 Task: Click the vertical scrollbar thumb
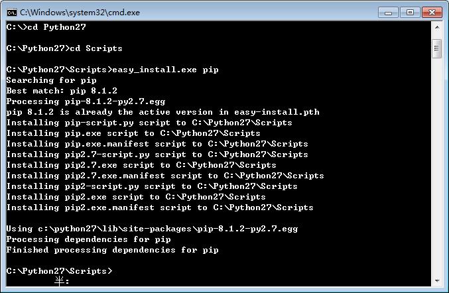[436, 48]
